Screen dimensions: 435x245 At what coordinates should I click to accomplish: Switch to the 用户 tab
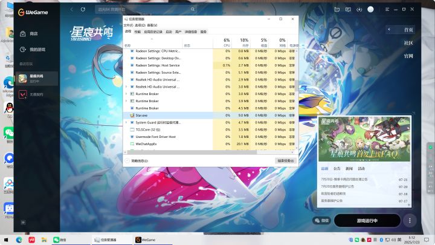pyautogui.click(x=178, y=32)
